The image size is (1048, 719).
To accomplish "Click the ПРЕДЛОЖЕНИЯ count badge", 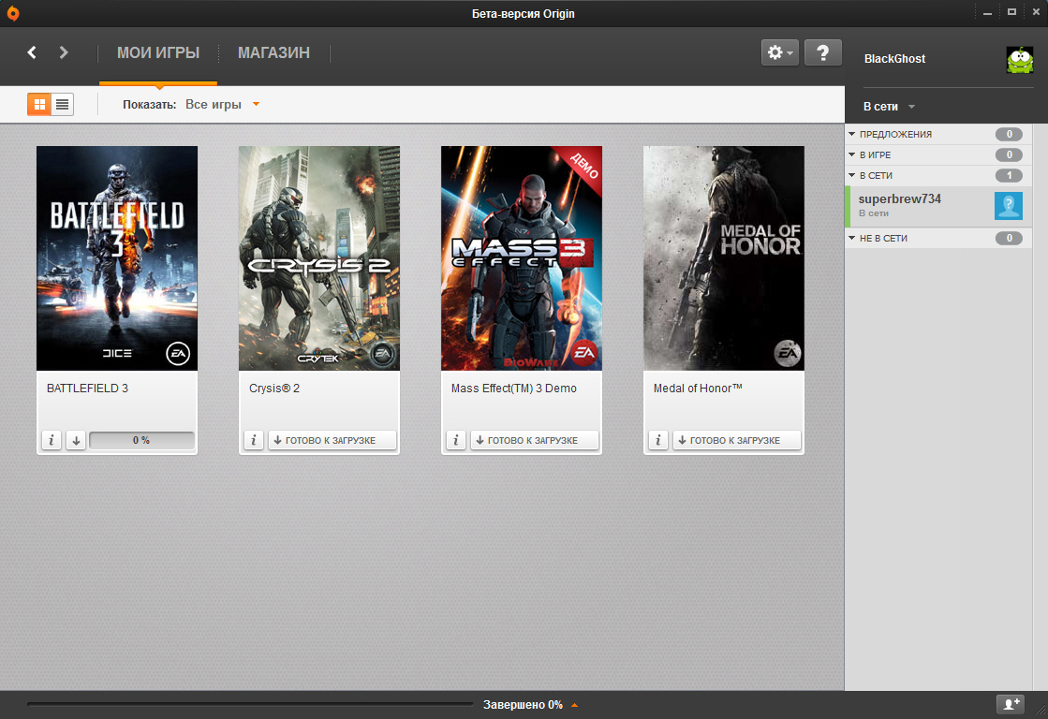I will pyautogui.click(x=1010, y=134).
